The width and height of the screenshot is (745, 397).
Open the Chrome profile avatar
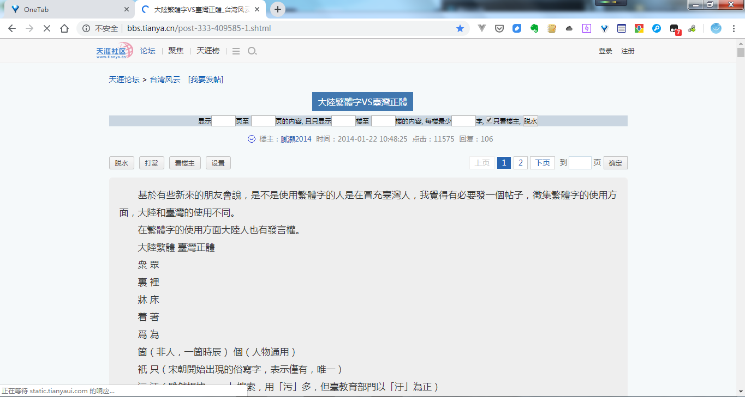(716, 28)
